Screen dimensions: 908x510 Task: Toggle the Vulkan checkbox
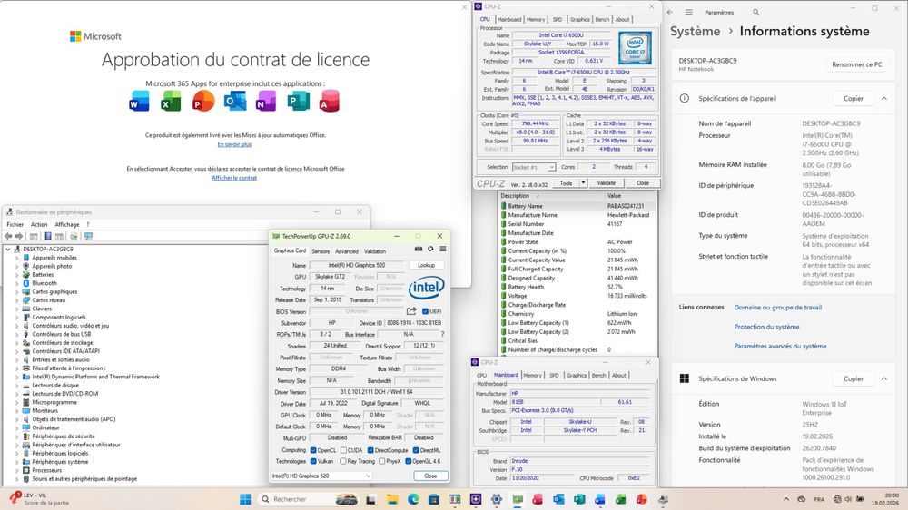(313, 461)
